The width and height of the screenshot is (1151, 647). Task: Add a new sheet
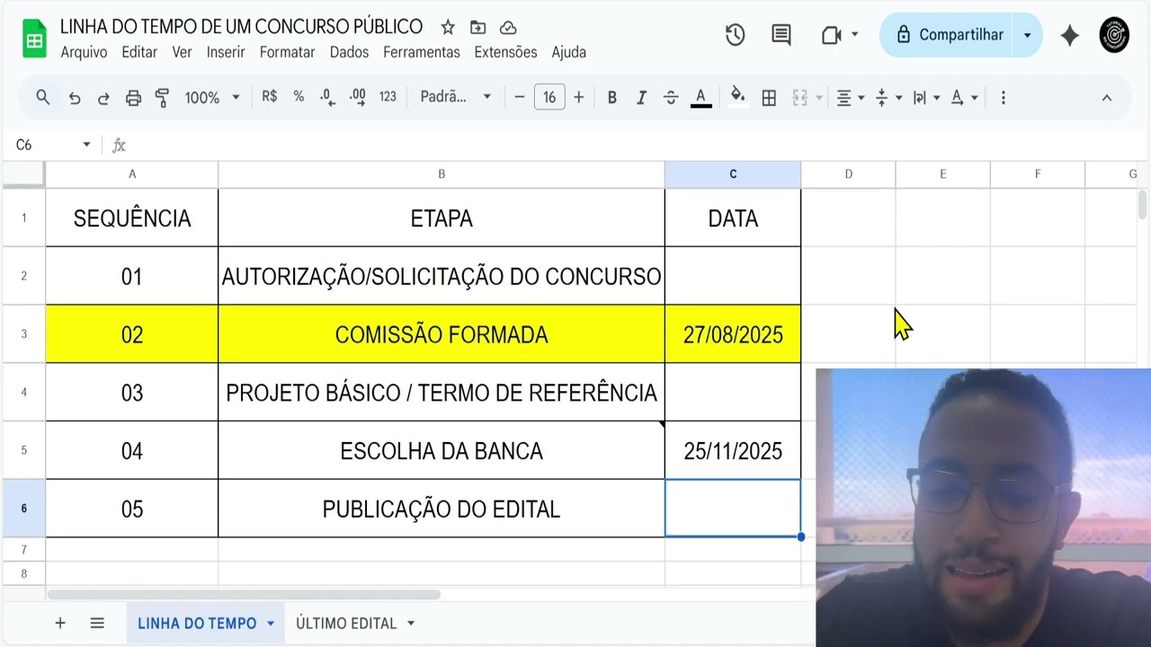click(60, 623)
